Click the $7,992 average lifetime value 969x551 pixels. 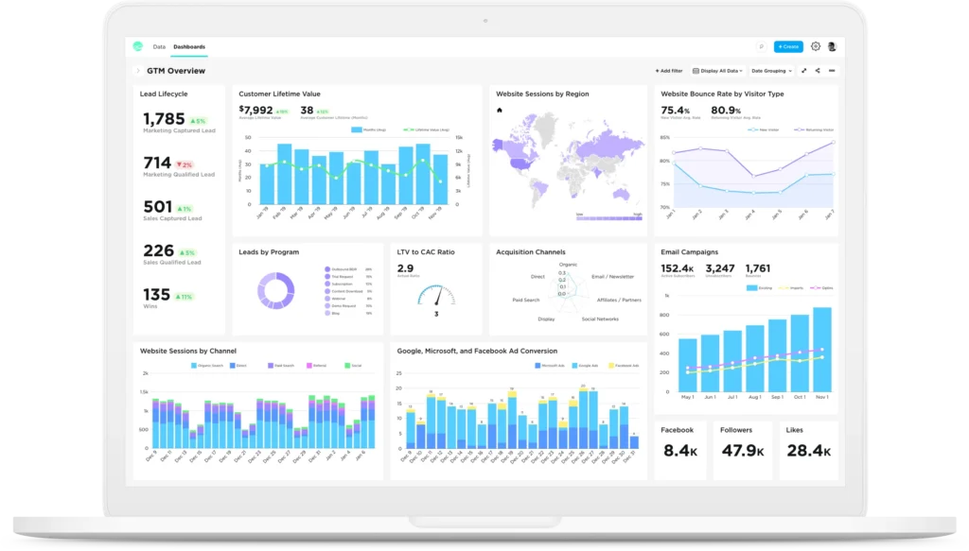[x=255, y=111]
